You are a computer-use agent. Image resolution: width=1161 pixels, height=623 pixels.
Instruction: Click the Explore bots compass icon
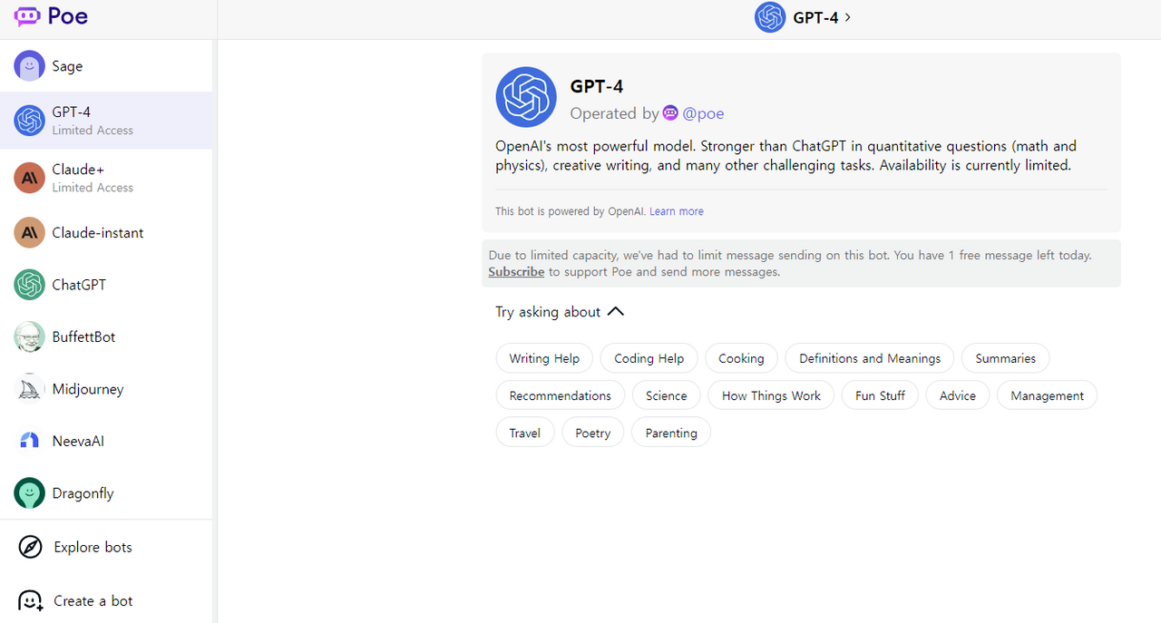tap(30, 547)
